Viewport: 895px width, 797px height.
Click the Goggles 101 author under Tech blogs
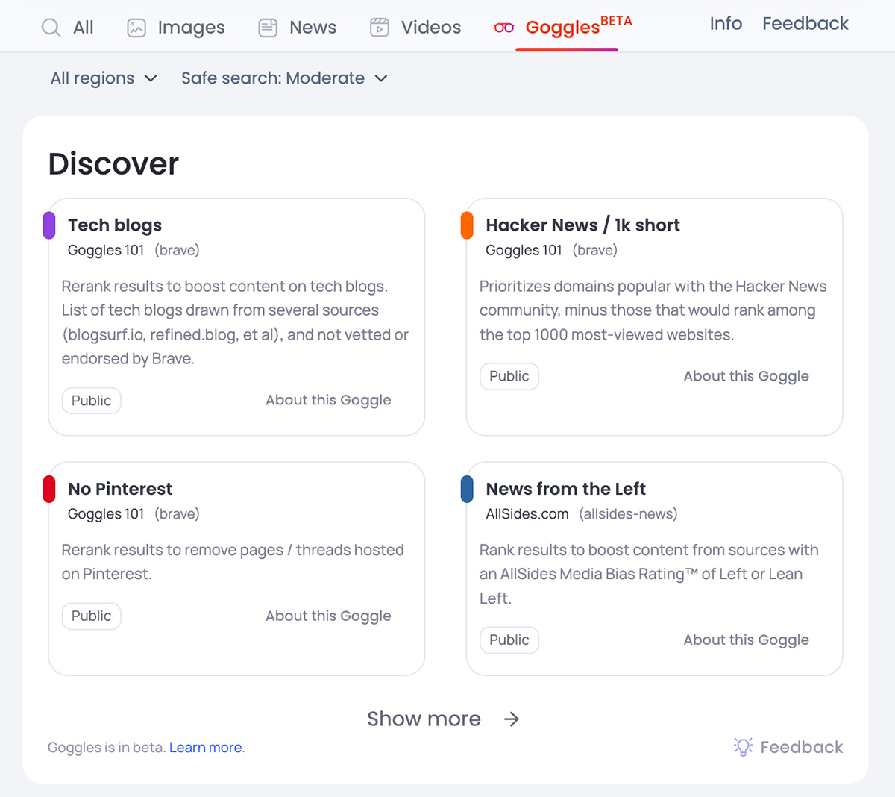tap(106, 250)
